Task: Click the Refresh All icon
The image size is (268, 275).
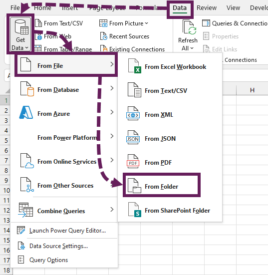Action: click(x=189, y=27)
